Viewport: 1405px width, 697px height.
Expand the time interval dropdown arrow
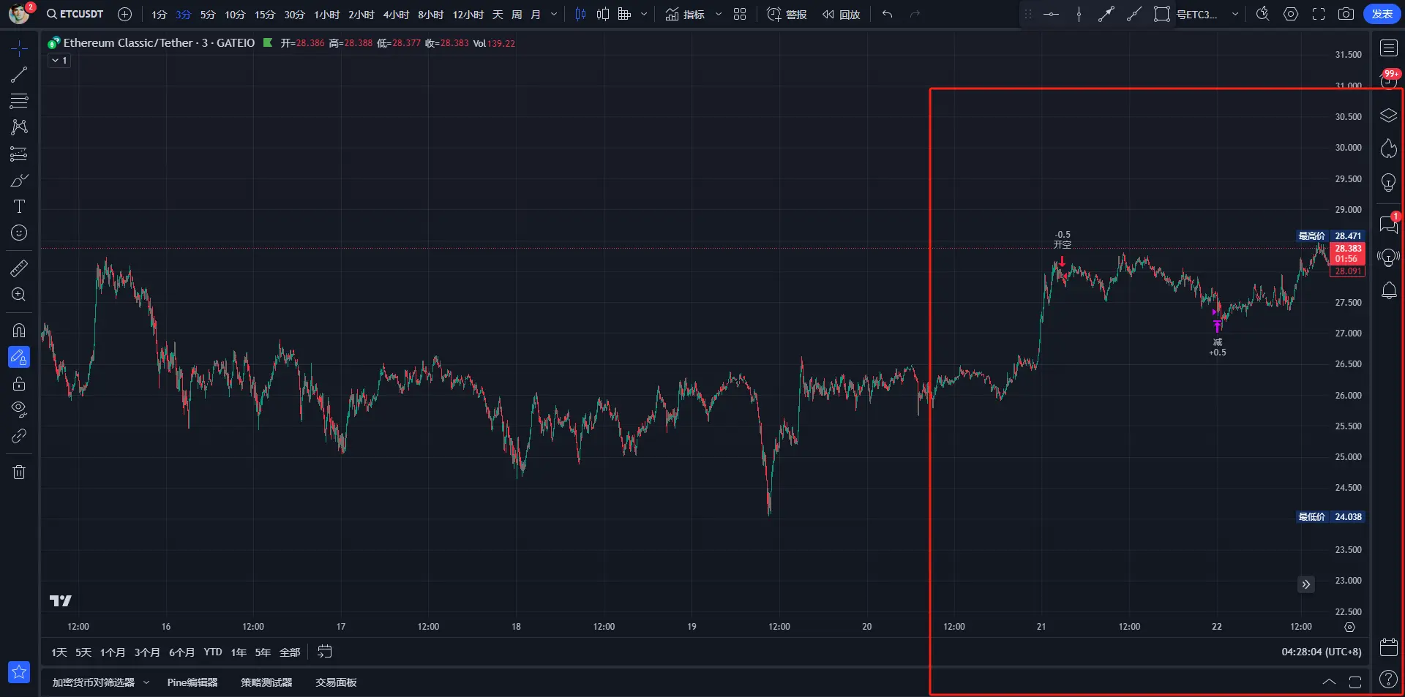554,15
